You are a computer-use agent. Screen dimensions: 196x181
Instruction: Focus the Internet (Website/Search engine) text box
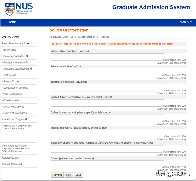[x=107, y=57]
